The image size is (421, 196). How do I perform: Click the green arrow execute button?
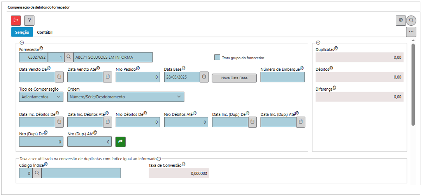click(121, 142)
